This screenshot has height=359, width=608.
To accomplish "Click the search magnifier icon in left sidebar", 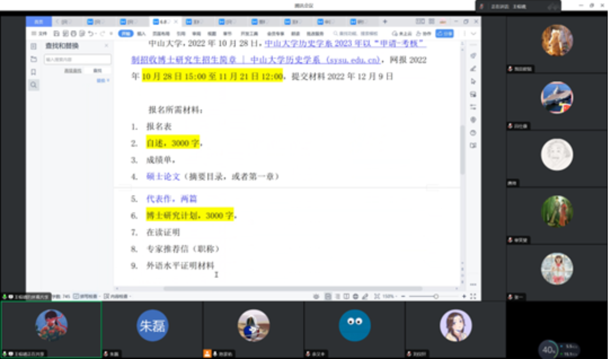I will tap(34, 85).
